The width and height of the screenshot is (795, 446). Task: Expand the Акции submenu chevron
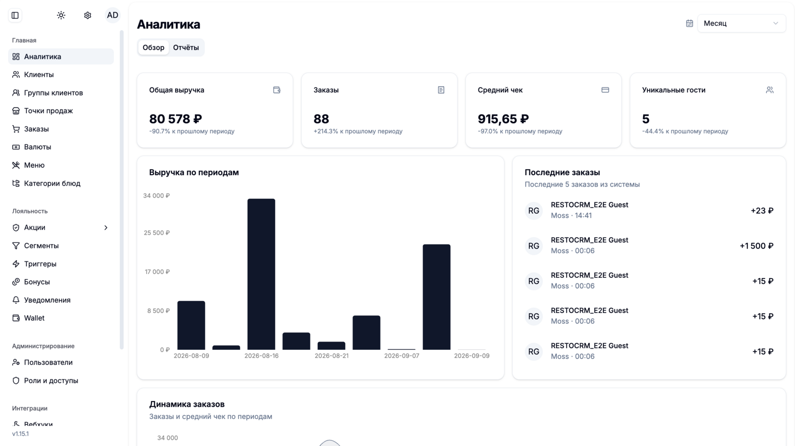(106, 228)
